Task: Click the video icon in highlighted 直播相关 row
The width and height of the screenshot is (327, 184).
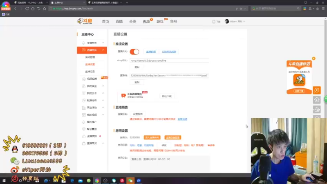Action: click(84, 50)
